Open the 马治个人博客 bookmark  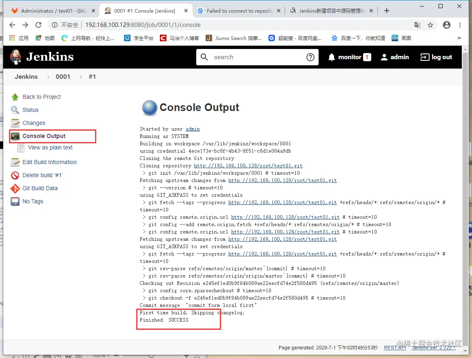(x=179, y=38)
